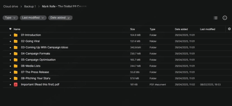The width and height of the screenshot is (232, 106).
Task: Sort by the Name column header
Action: coord(17,29)
